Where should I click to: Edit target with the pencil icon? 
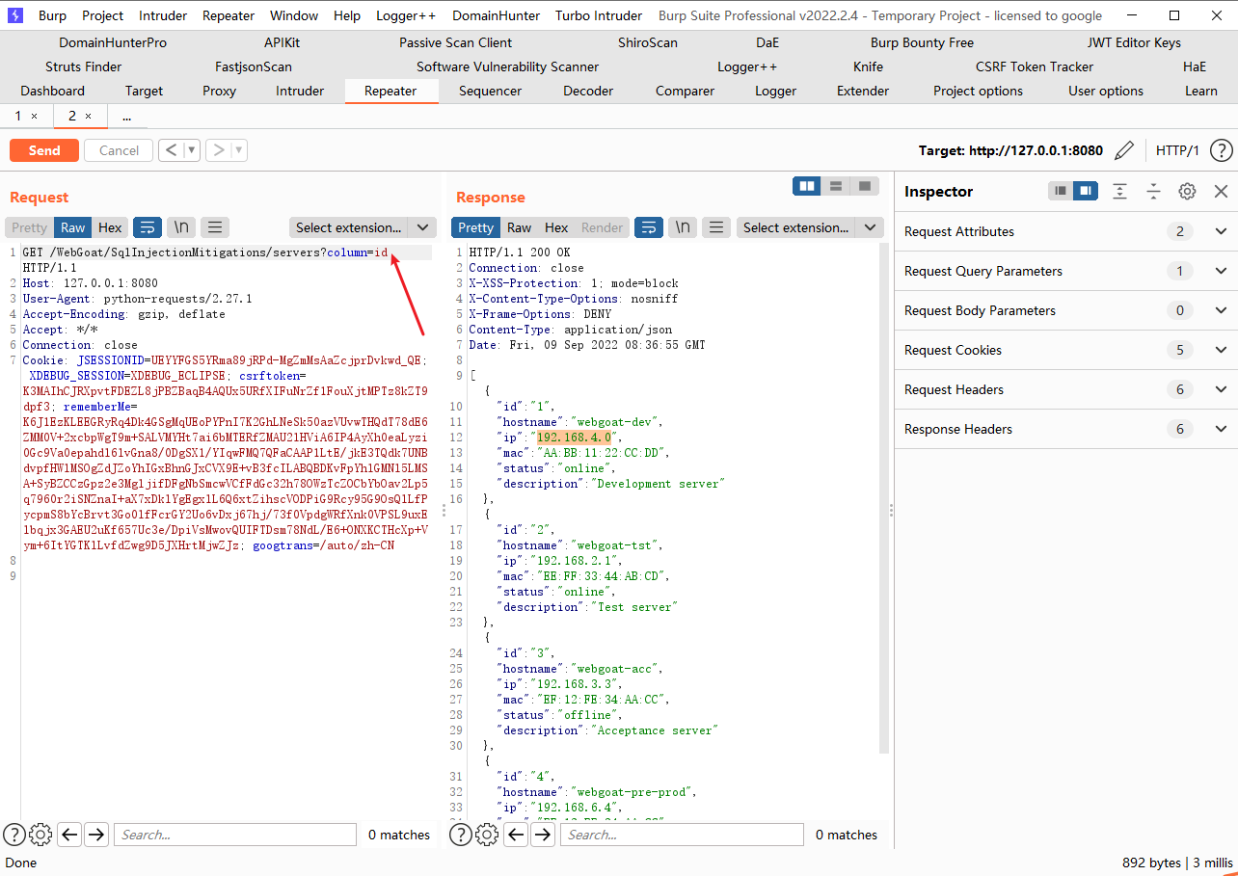[1123, 150]
